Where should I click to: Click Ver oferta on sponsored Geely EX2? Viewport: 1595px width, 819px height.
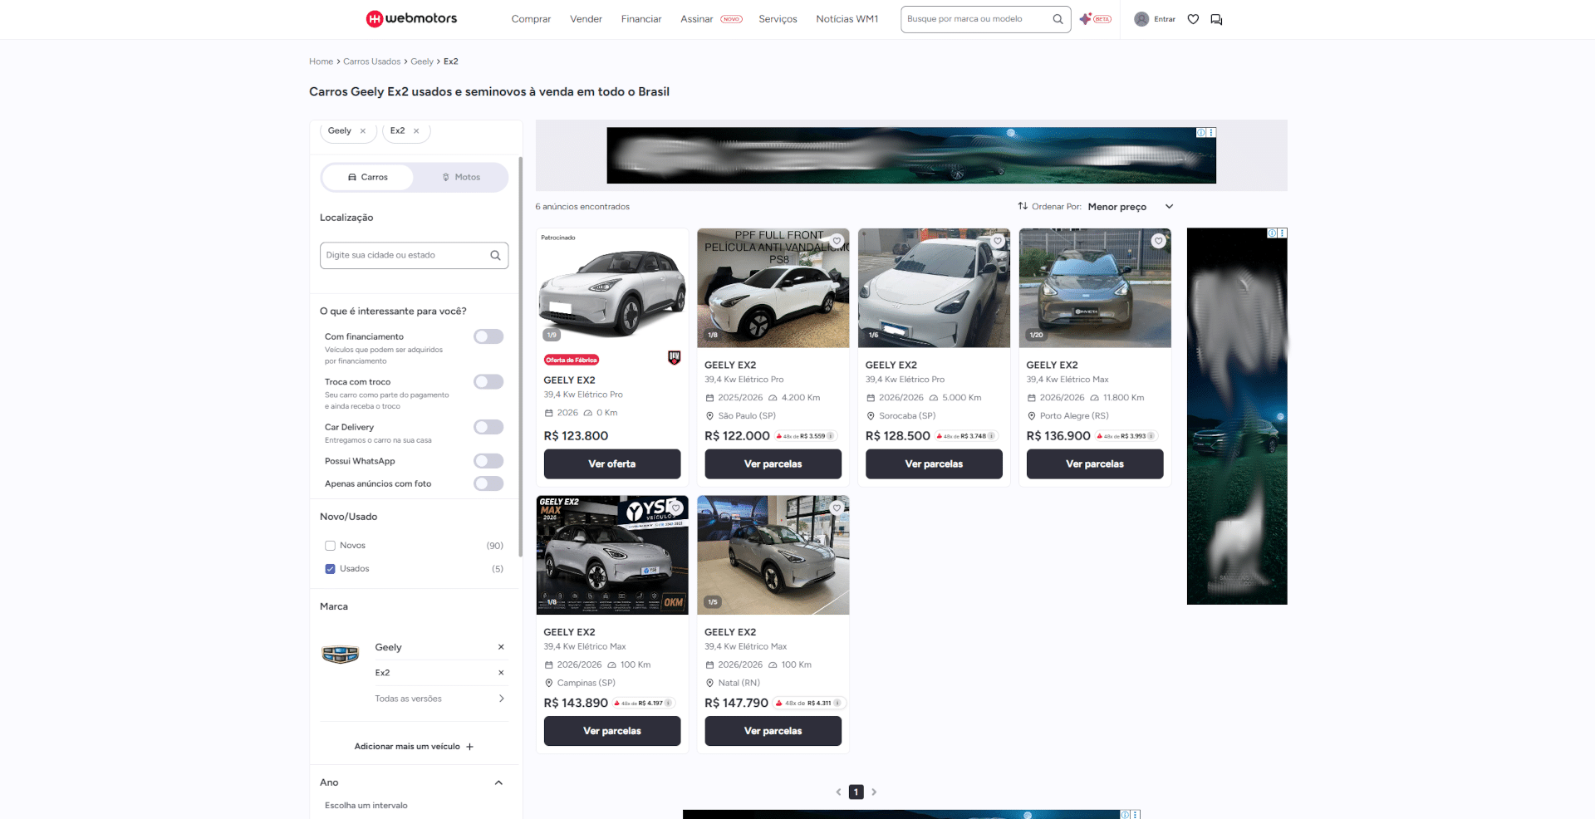pos(612,464)
